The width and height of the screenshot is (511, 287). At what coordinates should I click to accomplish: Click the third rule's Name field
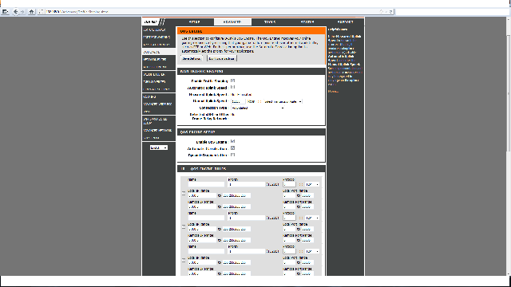tap(206, 252)
